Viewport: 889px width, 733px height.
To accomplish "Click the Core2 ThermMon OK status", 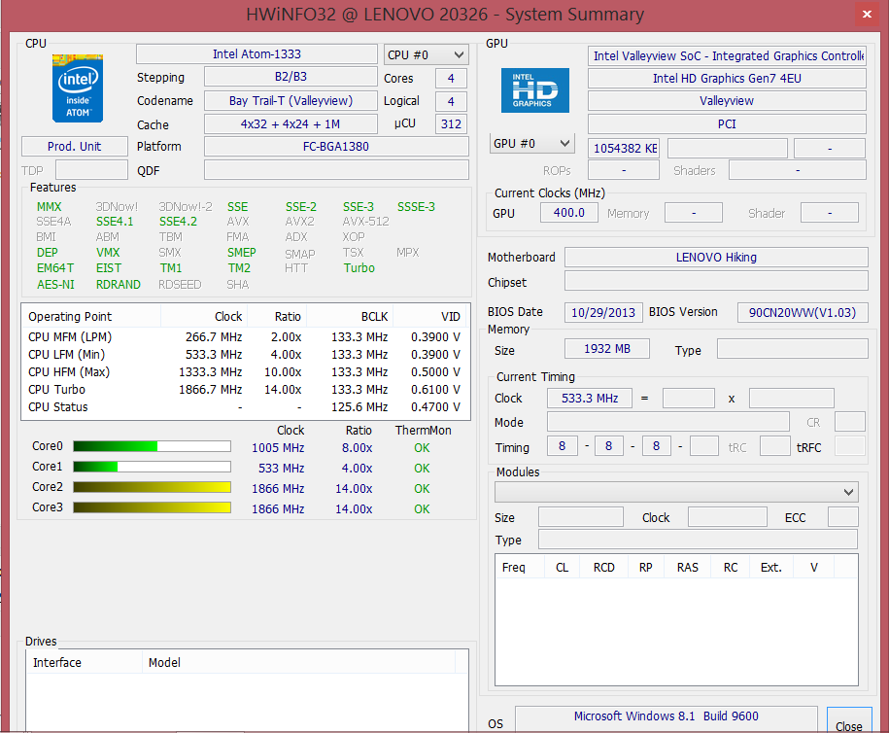I will point(422,488).
